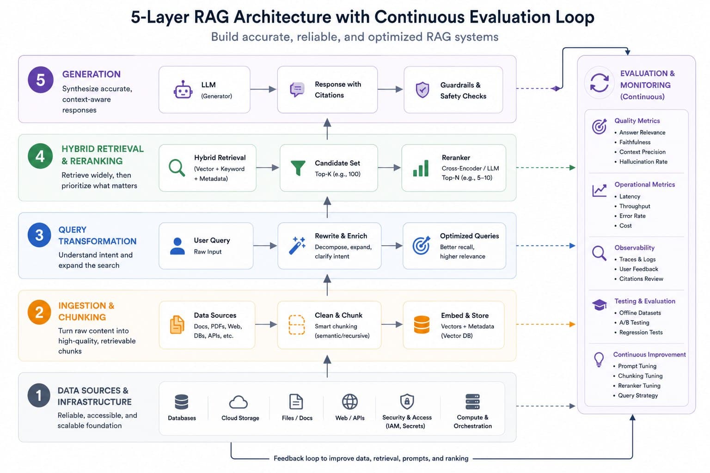The height and width of the screenshot is (473, 710).
Task: Click the Guardrails shield check icon
Action: click(422, 90)
